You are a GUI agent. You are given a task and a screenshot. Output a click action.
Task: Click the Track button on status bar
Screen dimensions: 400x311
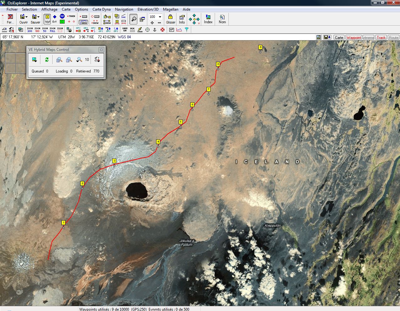381,37
